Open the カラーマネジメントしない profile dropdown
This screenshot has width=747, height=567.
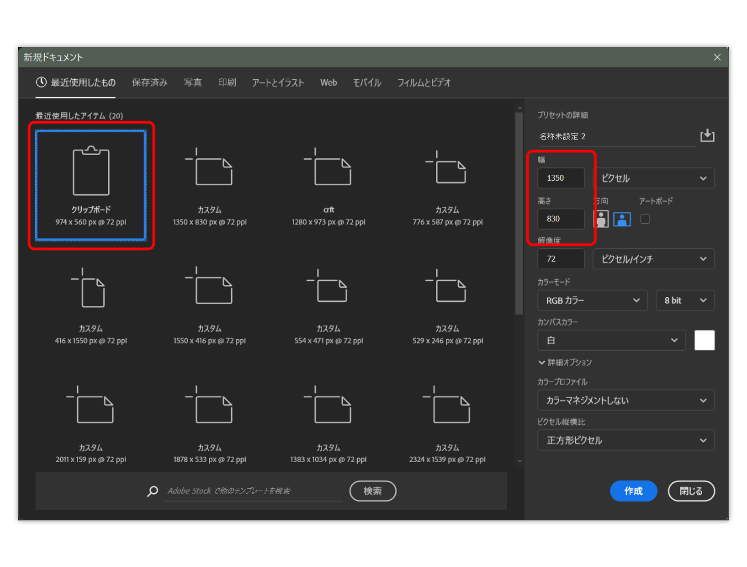[626, 400]
